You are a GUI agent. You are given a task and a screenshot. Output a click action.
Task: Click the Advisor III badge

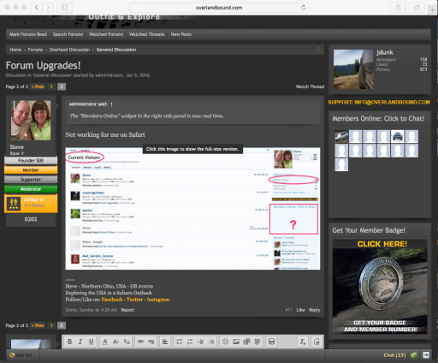pos(31,203)
